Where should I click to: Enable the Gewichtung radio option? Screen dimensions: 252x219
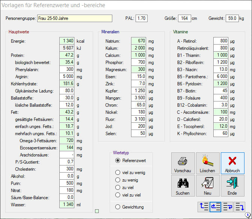point(118,207)
